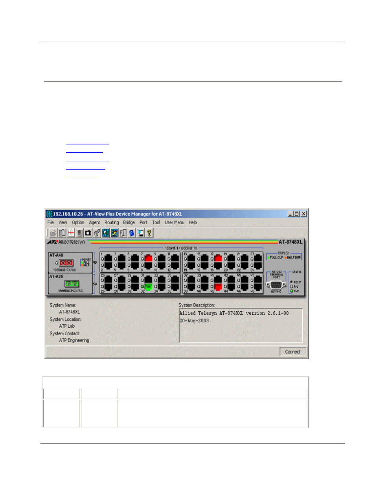Click the stacked pages toolbar icon
This screenshot has width=375, height=486.
point(123,233)
